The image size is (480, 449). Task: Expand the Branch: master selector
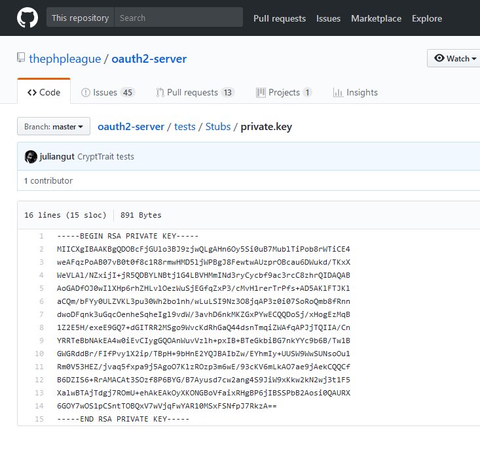[54, 126]
